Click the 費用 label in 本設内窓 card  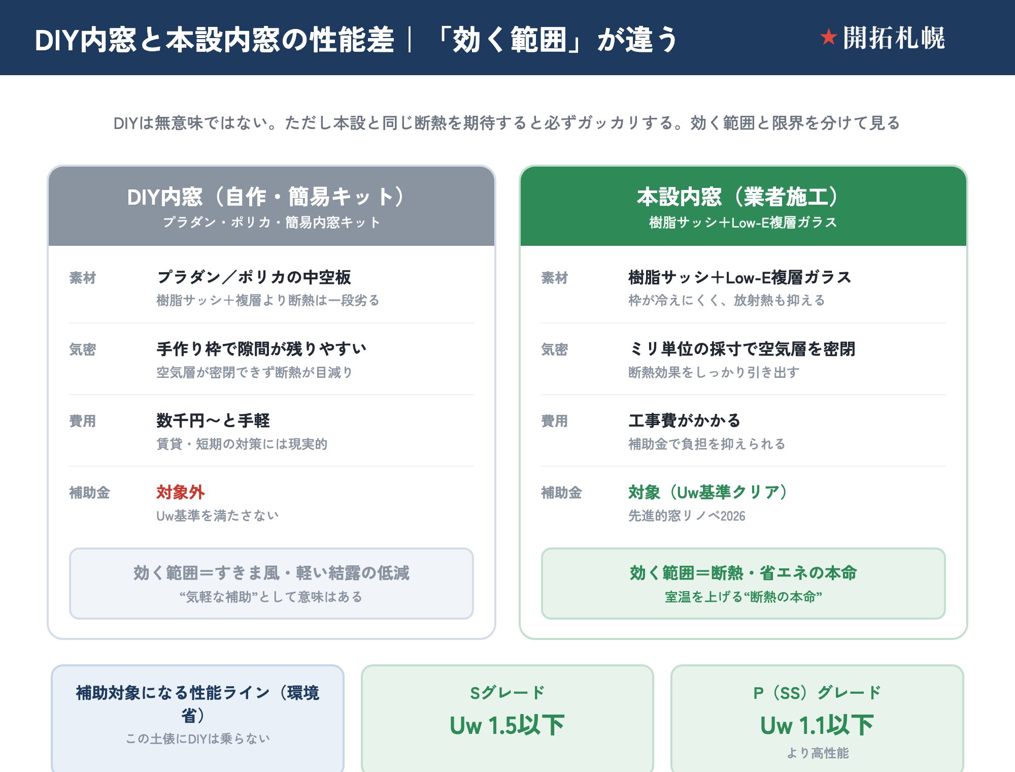coord(555,421)
